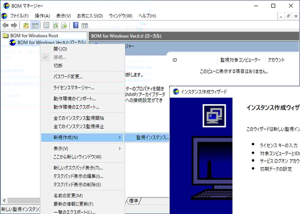Image resolution: width=300 pixels, height=214 pixels.
Task: Click 監視インスタンス... submenu item
Action: coord(146,138)
